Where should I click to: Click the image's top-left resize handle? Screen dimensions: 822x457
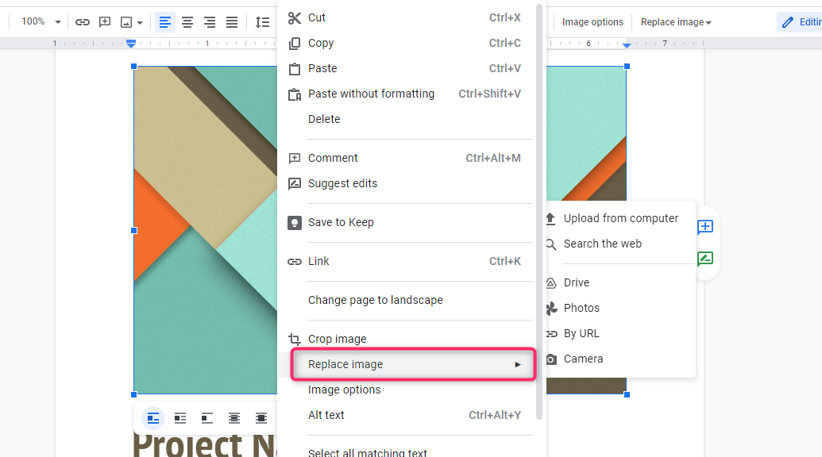click(x=133, y=67)
